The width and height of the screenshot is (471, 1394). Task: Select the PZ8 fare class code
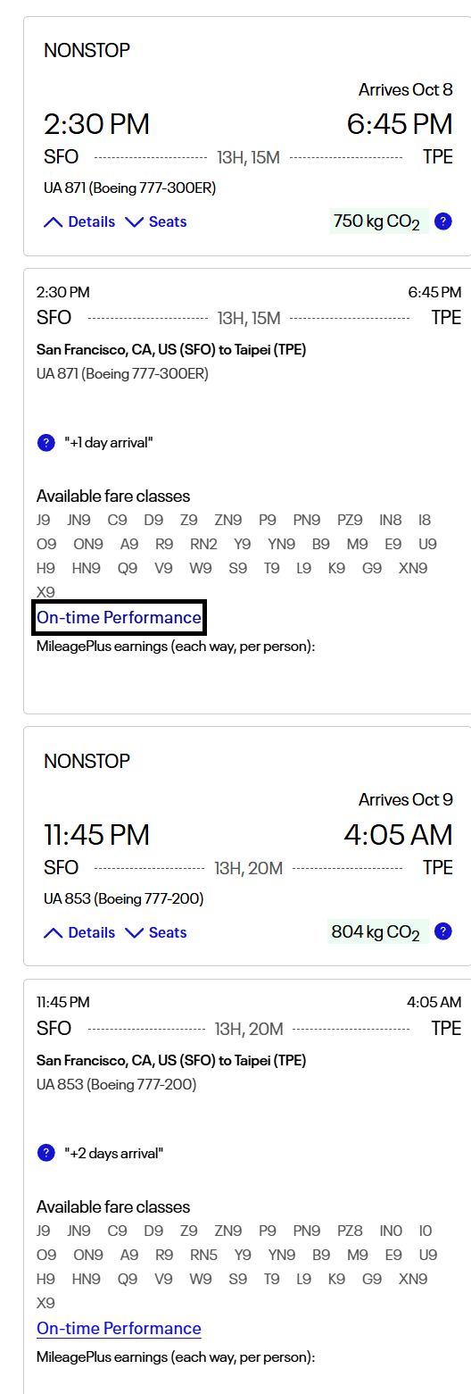351,1231
